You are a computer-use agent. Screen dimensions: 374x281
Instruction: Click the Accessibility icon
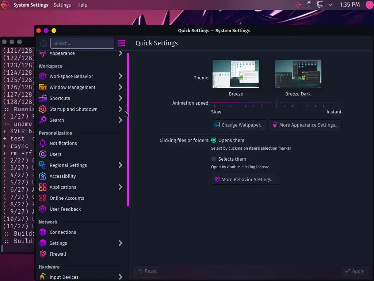[43, 176]
